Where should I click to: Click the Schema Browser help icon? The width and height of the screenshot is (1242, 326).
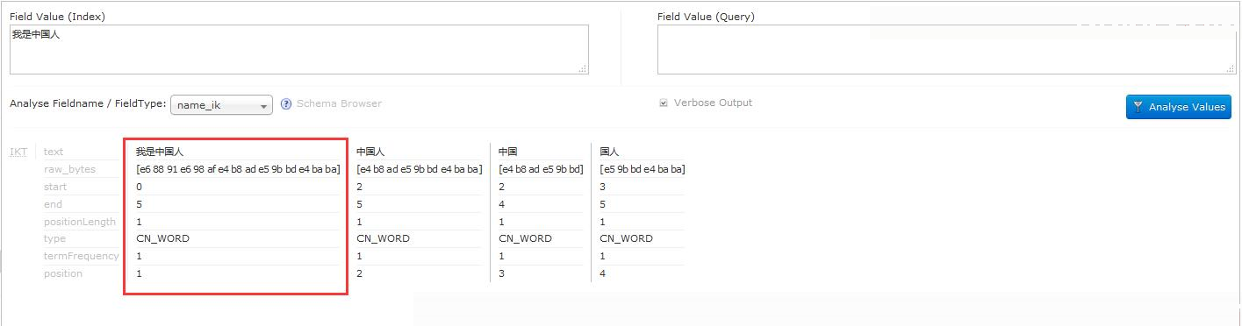(286, 104)
